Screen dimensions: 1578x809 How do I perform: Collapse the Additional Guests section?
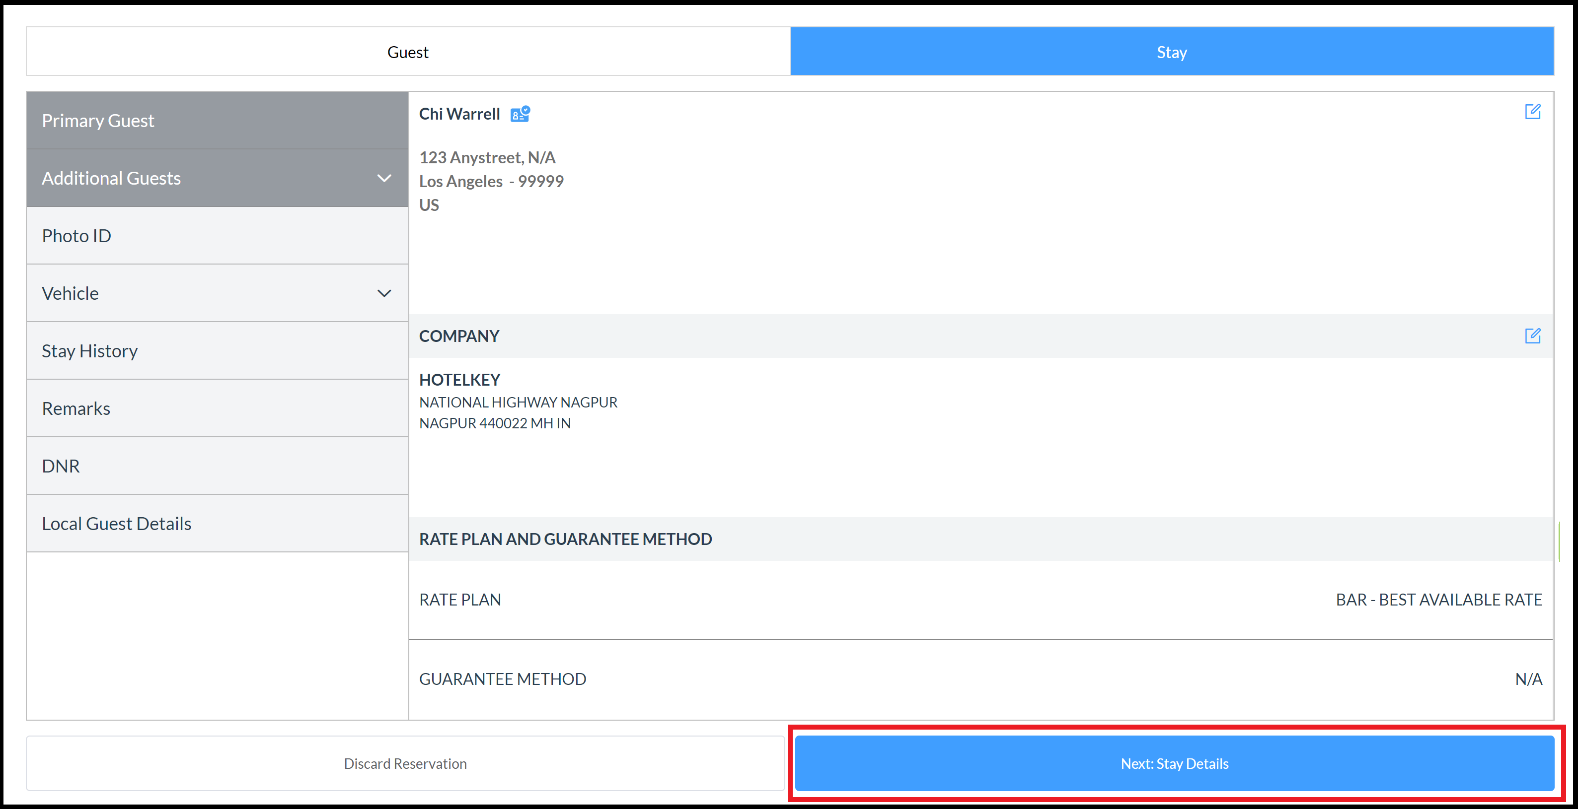click(x=384, y=178)
